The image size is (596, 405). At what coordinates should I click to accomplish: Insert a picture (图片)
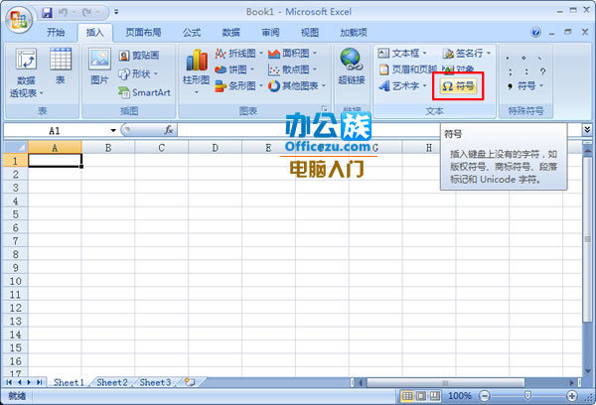click(x=99, y=67)
